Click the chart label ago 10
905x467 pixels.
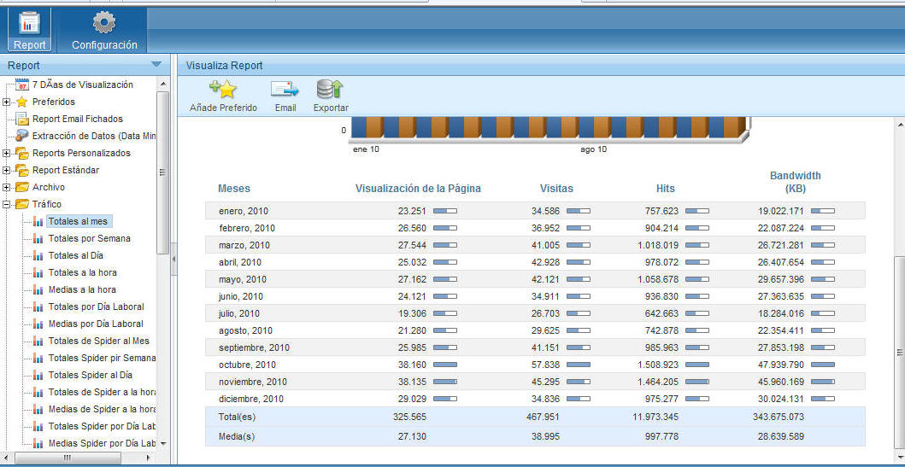coord(593,149)
